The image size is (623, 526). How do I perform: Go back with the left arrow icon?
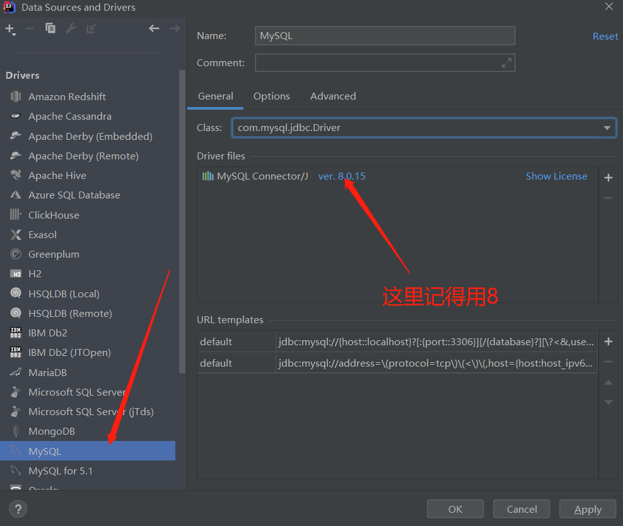click(154, 28)
